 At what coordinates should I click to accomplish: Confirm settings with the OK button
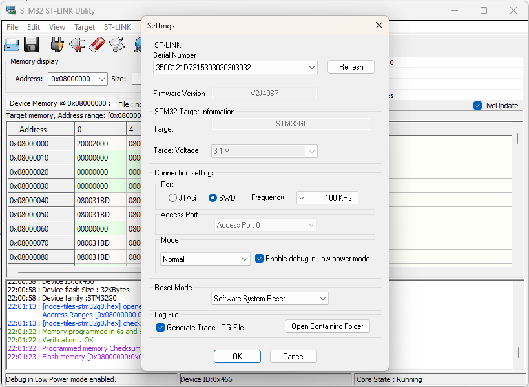coord(237,356)
